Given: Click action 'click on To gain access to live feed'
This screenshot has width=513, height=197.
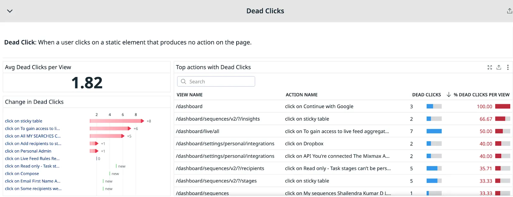Looking at the screenshot, I should [x=337, y=131].
